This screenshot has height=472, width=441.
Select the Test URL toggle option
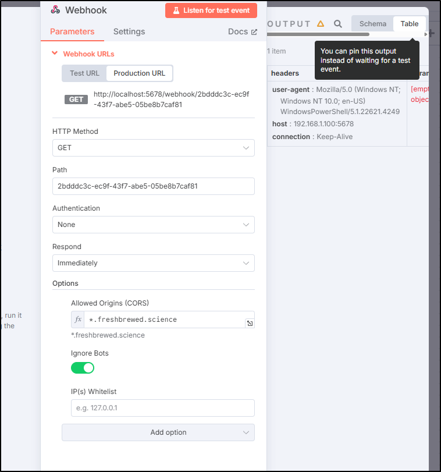(x=84, y=73)
